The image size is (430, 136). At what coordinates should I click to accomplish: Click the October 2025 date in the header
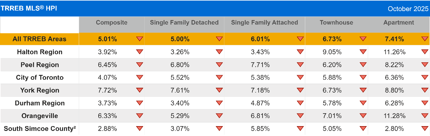coord(408,9)
